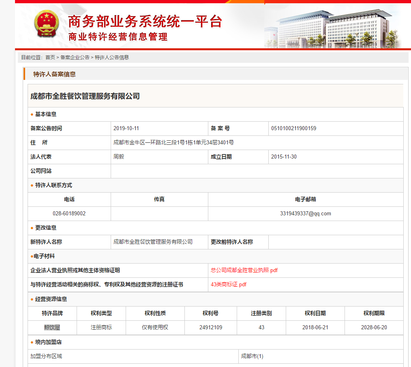The image size is (411, 367).
Task: Click the 特许人联系方式 section heading
Action: 54,185
